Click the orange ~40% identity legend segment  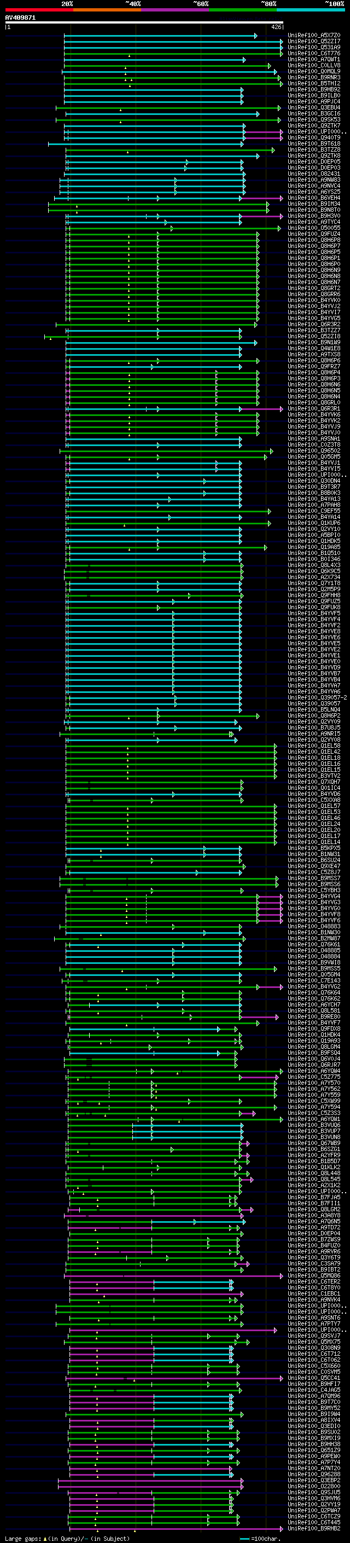[107, 10]
